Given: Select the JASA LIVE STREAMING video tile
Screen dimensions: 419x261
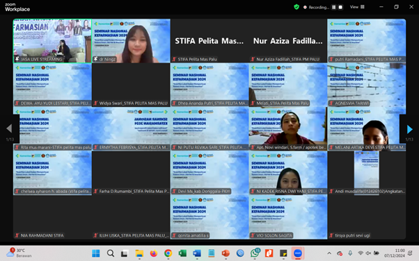Looking at the screenshot, I should pyautogui.click(x=52, y=41).
